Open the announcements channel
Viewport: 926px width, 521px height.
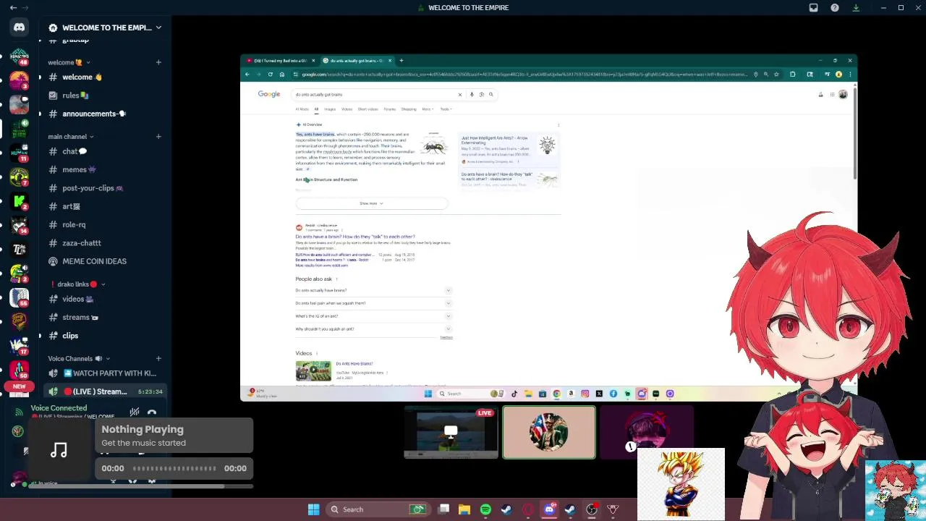coord(105,114)
